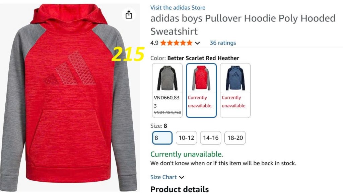This screenshot has width=343, height=196.
Task: Open the 36 ratings link
Action: 223,43
